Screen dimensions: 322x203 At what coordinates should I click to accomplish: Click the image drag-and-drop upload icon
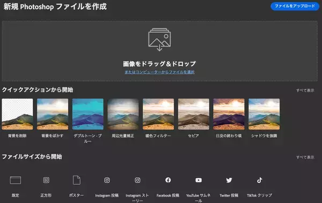159,40
